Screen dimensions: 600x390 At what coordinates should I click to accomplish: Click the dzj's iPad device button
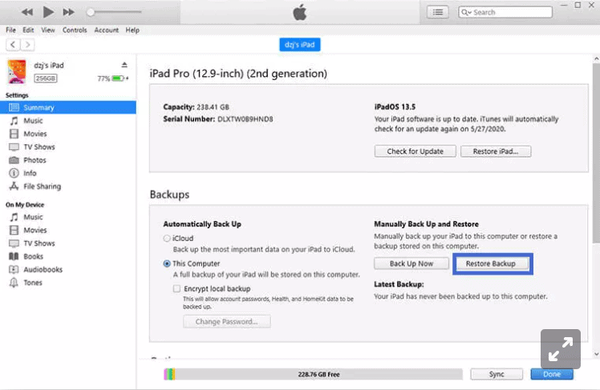(300, 45)
